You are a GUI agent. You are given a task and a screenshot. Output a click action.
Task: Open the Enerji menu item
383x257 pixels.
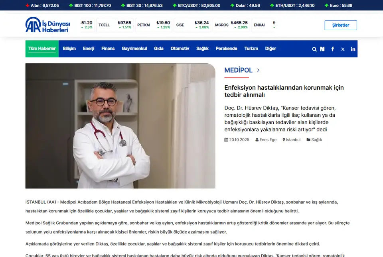pyautogui.click(x=89, y=49)
